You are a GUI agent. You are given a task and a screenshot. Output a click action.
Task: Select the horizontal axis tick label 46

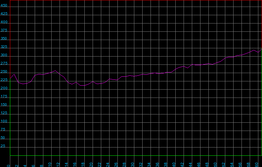tap(199, 164)
